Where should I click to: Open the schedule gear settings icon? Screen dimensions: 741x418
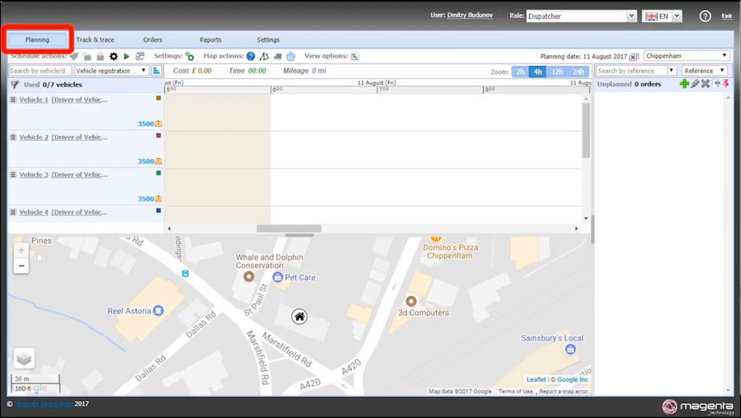[x=113, y=56]
